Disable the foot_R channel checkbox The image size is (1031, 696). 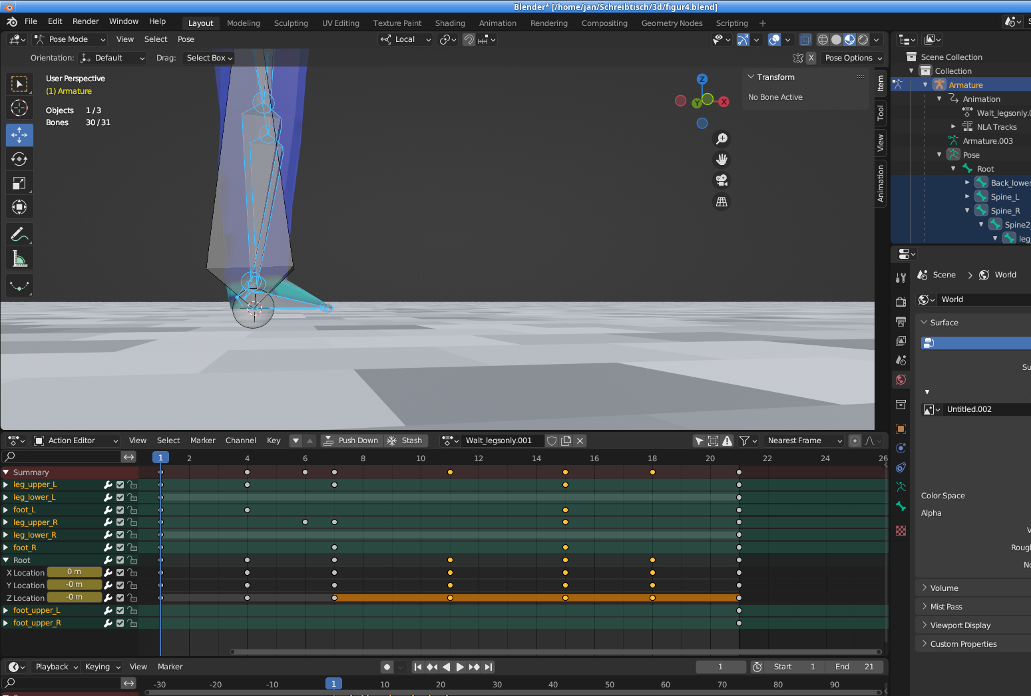click(120, 548)
